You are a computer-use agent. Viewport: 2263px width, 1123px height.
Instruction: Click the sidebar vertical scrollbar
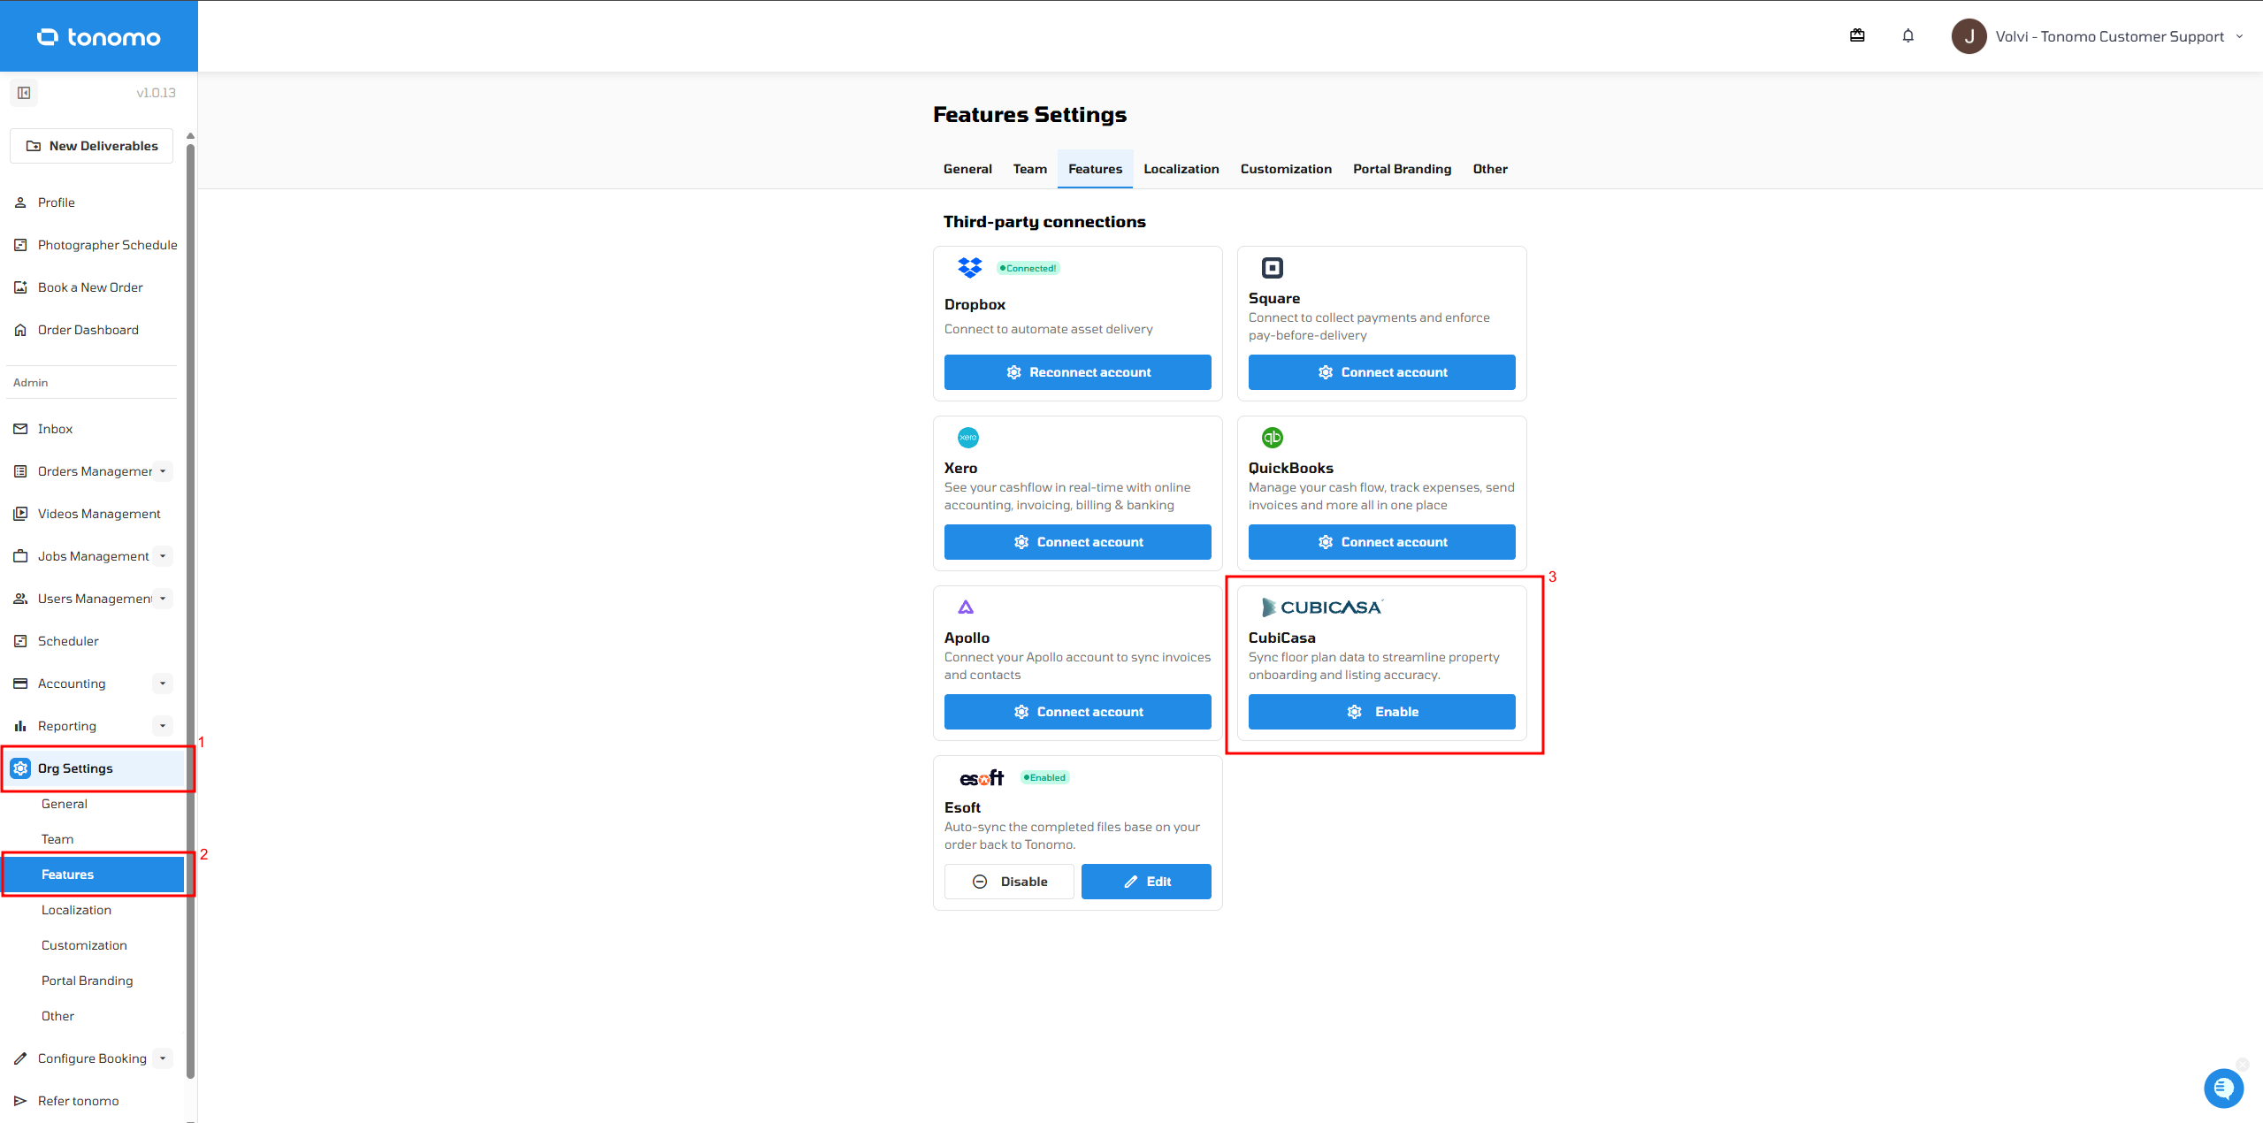click(190, 610)
